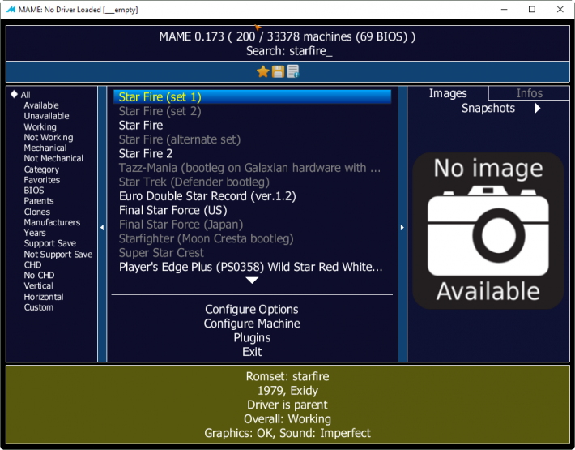Choose the BIOS filter
The width and height of the screenshot is (575, 450).
click(34, 191)
